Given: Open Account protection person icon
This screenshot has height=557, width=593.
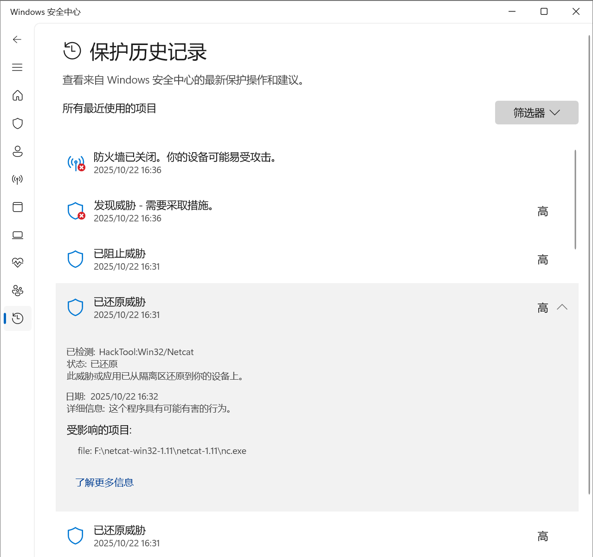Looking at the screenshot, I should pos(18,151).
